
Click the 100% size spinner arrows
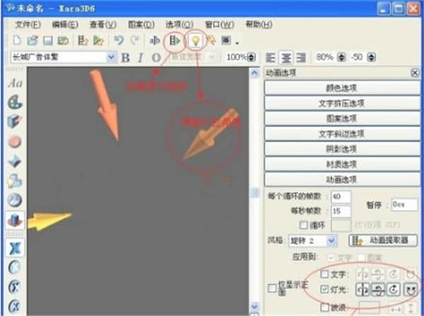pos(251,57)
